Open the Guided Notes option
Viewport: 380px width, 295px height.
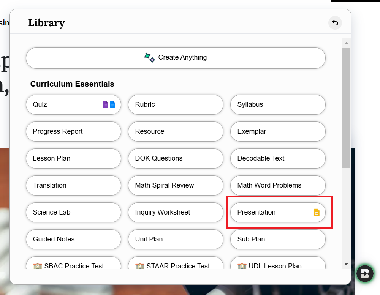tap(73, 239)
